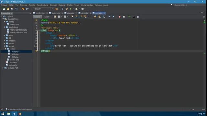Switch to the 403.php editor tab
This screenshot has width=207, height=116.
tap(85, 13)
